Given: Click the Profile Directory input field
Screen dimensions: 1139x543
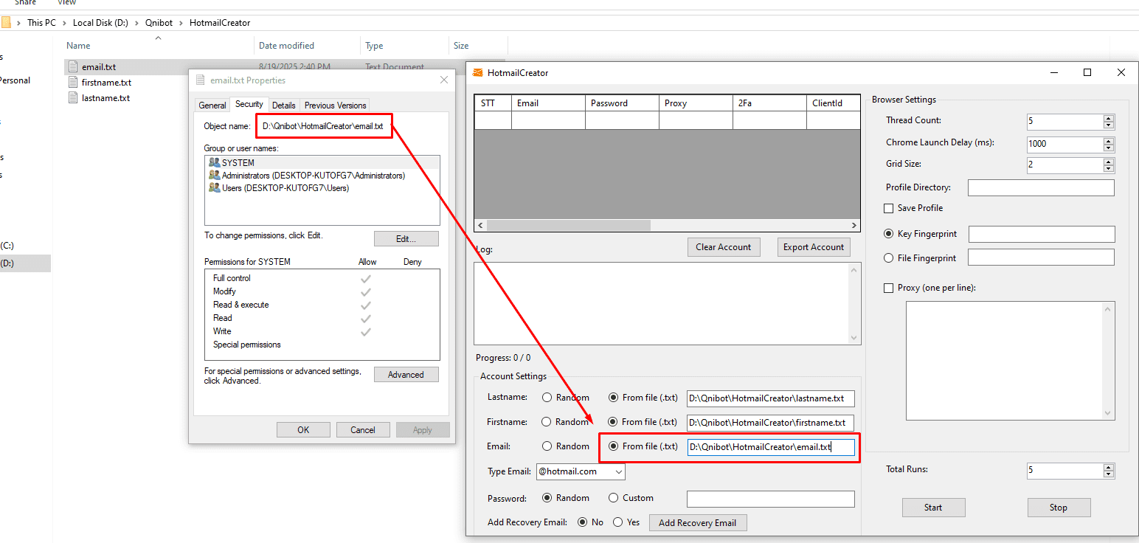Looking at the screenshot, I should [1041, 188].
